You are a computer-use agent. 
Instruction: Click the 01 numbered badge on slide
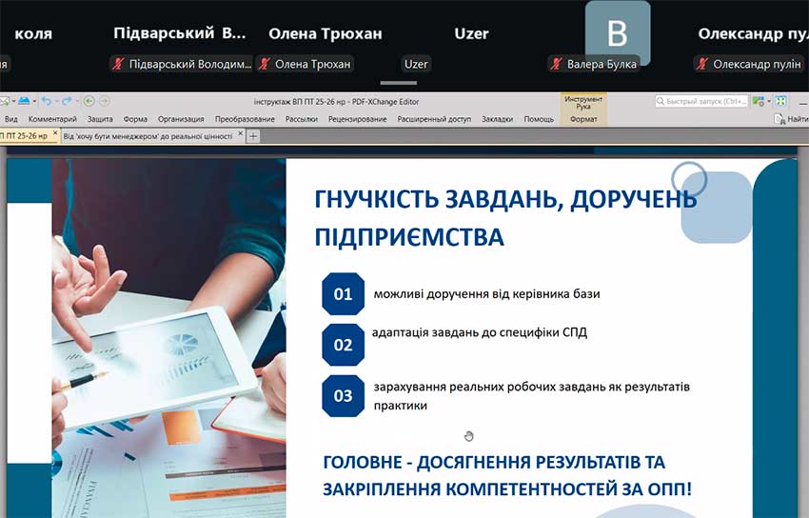[343, 293]
